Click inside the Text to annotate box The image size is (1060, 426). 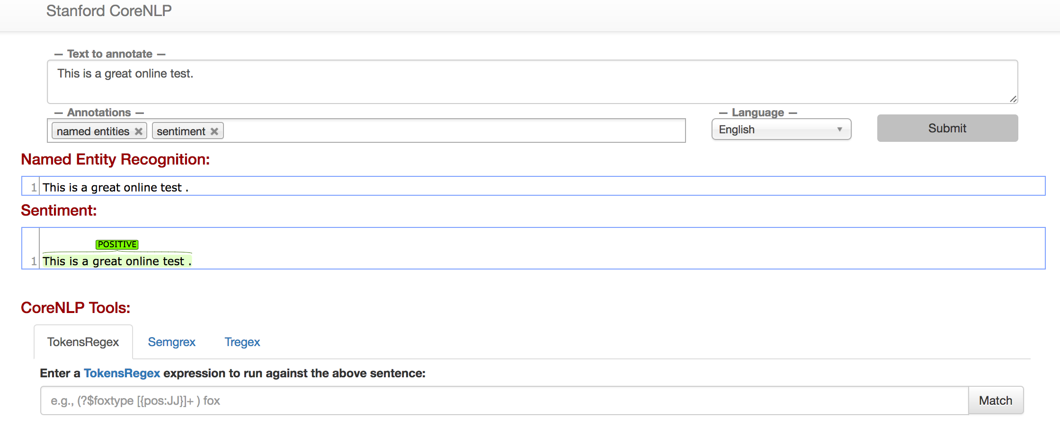[533, 82]
